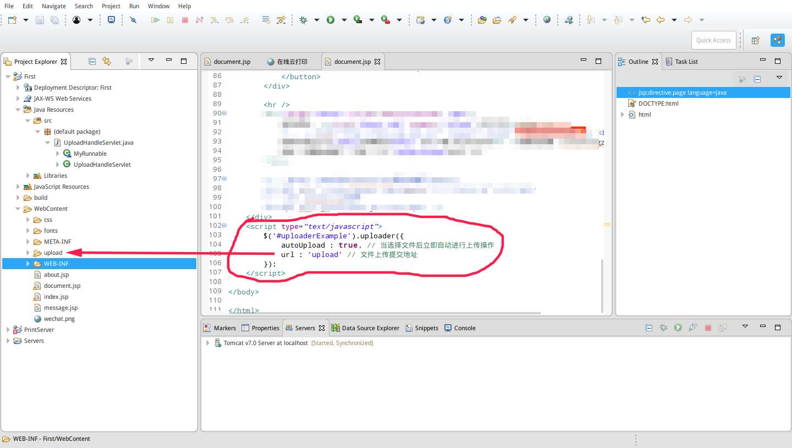Open dropdown arrow next to Run icon
Image resolution: width=792 pixels, height=448 pixels.
point(344,20)
